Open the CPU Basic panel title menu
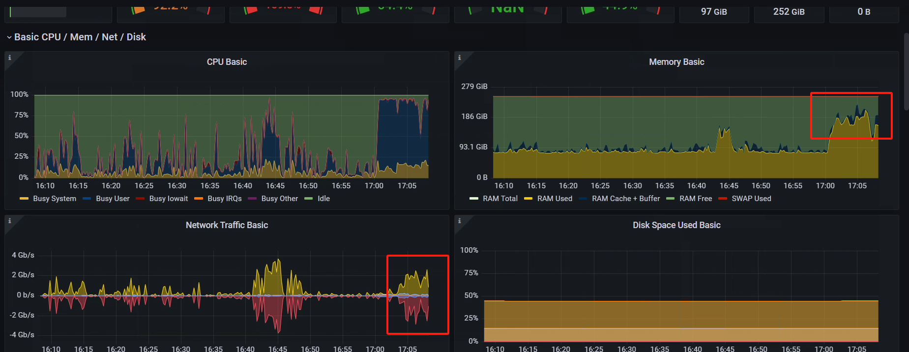The image size is (909, 352). [227, 62]
